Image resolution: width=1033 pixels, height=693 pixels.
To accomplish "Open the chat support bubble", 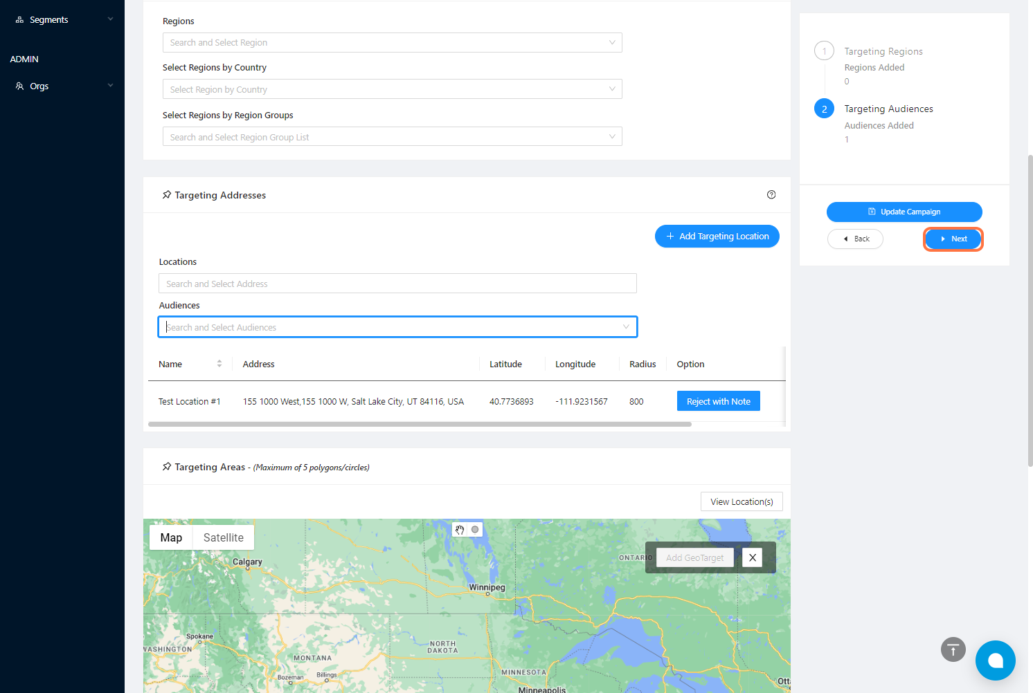I will [x=996, y=660].
